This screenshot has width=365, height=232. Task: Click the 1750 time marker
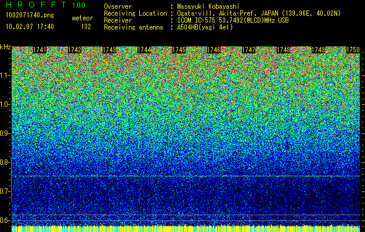click(x=353, y=50)
